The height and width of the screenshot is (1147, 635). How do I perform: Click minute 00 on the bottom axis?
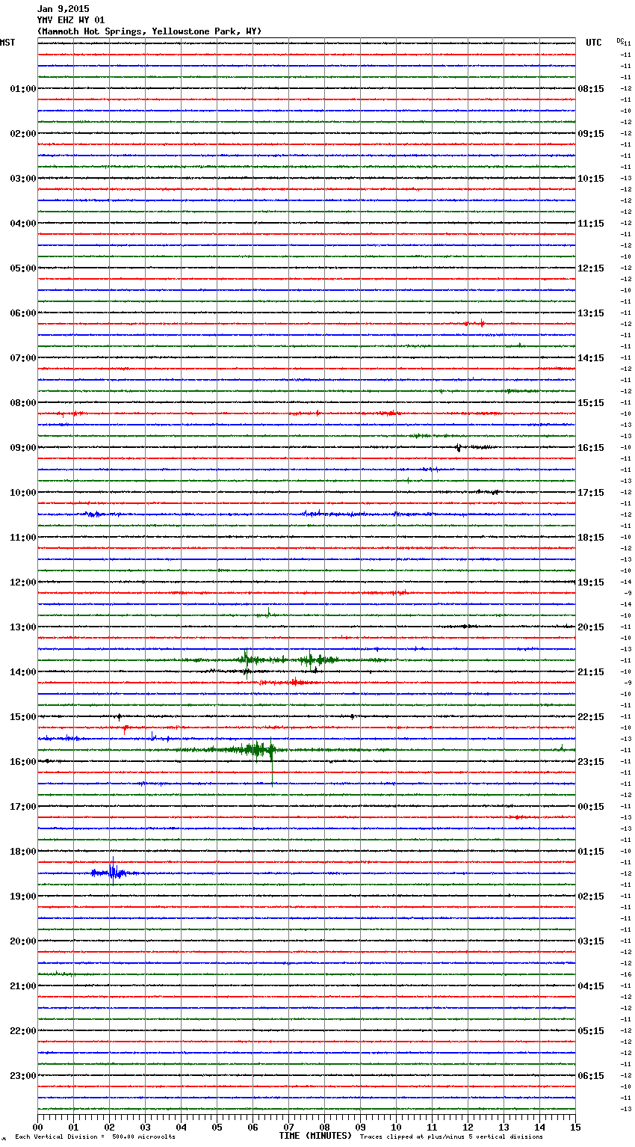[38, 1127]
